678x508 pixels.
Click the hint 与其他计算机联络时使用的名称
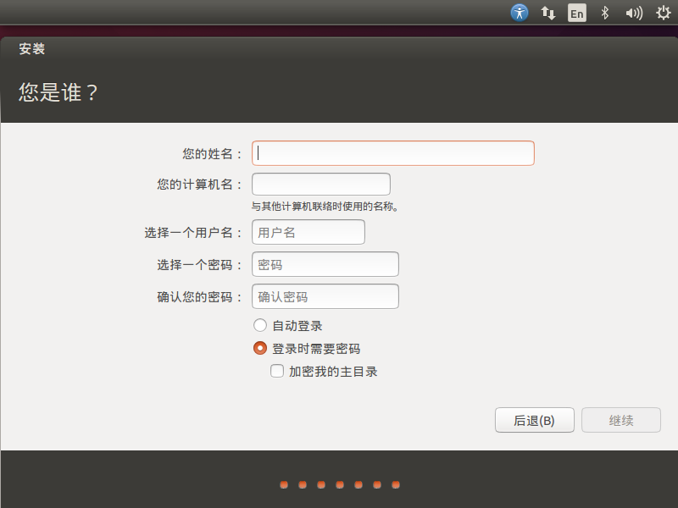tap(325, 207)
